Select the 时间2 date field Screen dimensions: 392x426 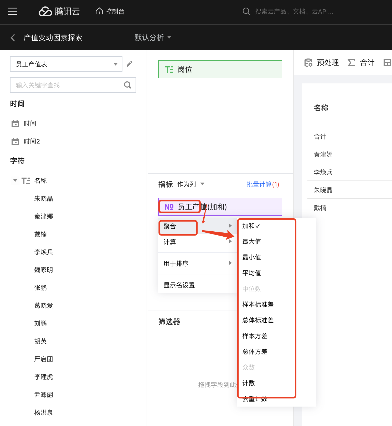click(x=32, y=141)
